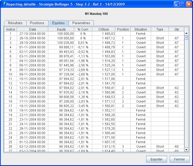Viewport: 193px width, 166px height.
Task: Select the Equities tab
Action: click(x=58, y=23)
